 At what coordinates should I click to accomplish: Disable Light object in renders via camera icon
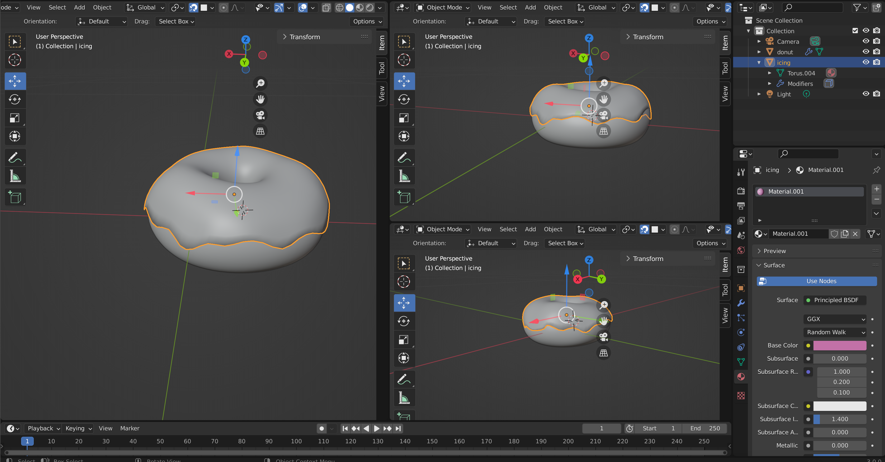876,94
